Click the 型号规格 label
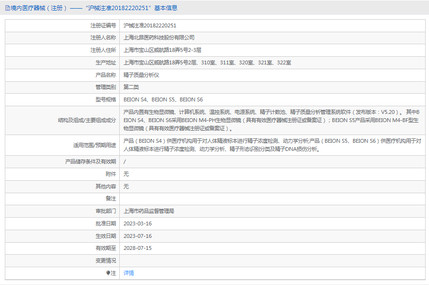429x285 pixels. pyautogui.click(x=106, y=99)
